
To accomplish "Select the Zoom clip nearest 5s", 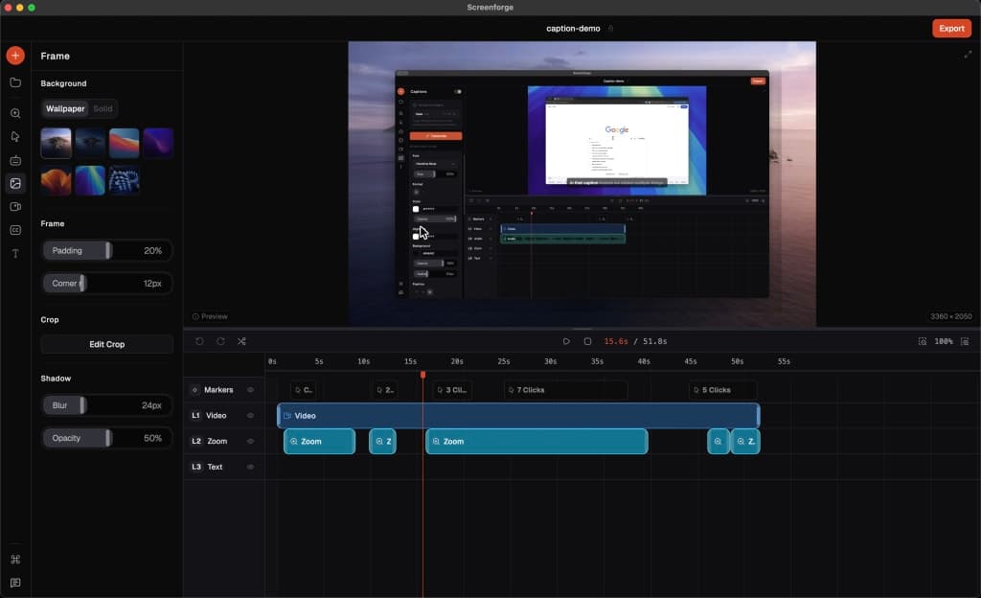I will tap(320, 441).
